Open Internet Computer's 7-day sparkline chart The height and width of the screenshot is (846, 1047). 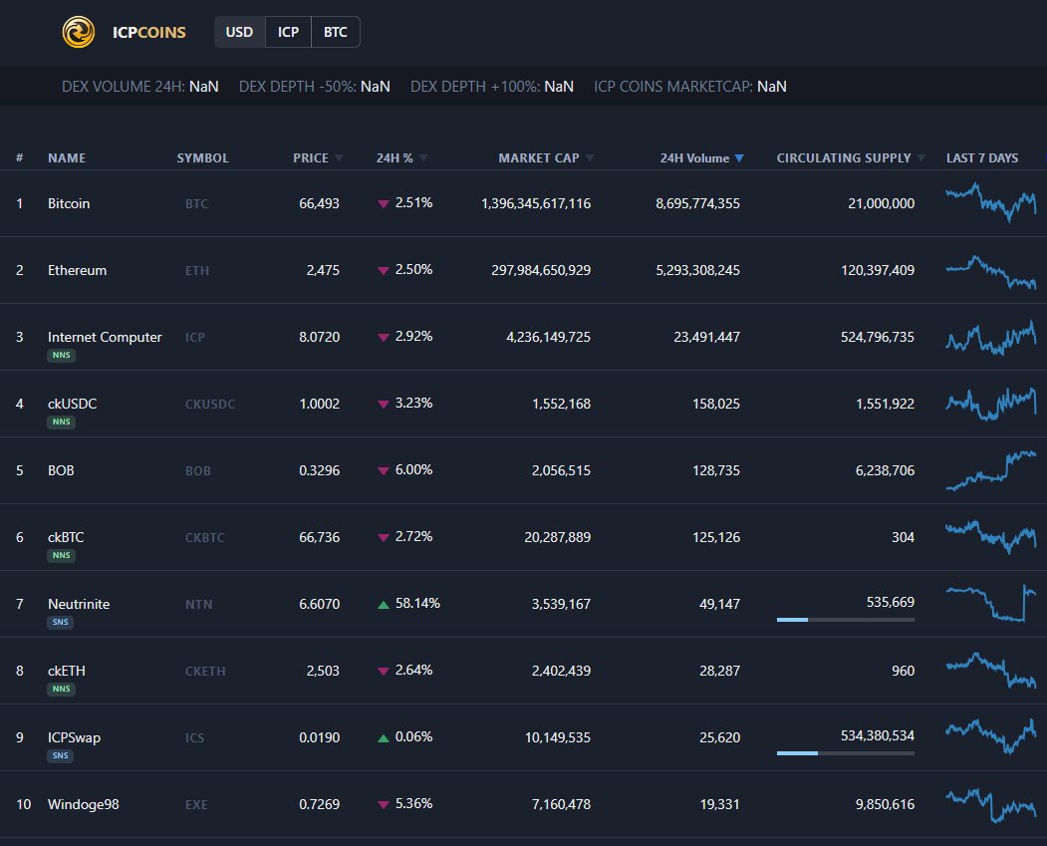pos(991,337)
